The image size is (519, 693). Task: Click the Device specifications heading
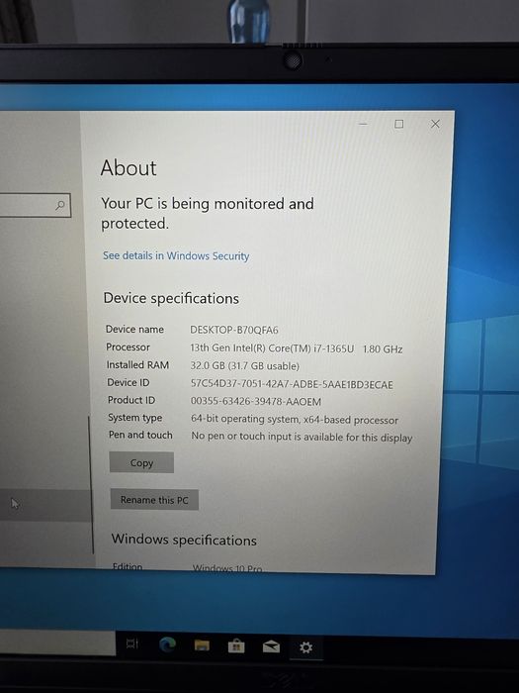click(x=171, y=298)
